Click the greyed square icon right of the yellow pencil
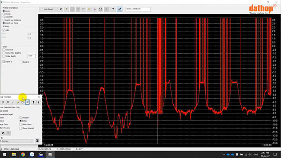This screenshot has width=281, height=158. (x=72, y=9)
